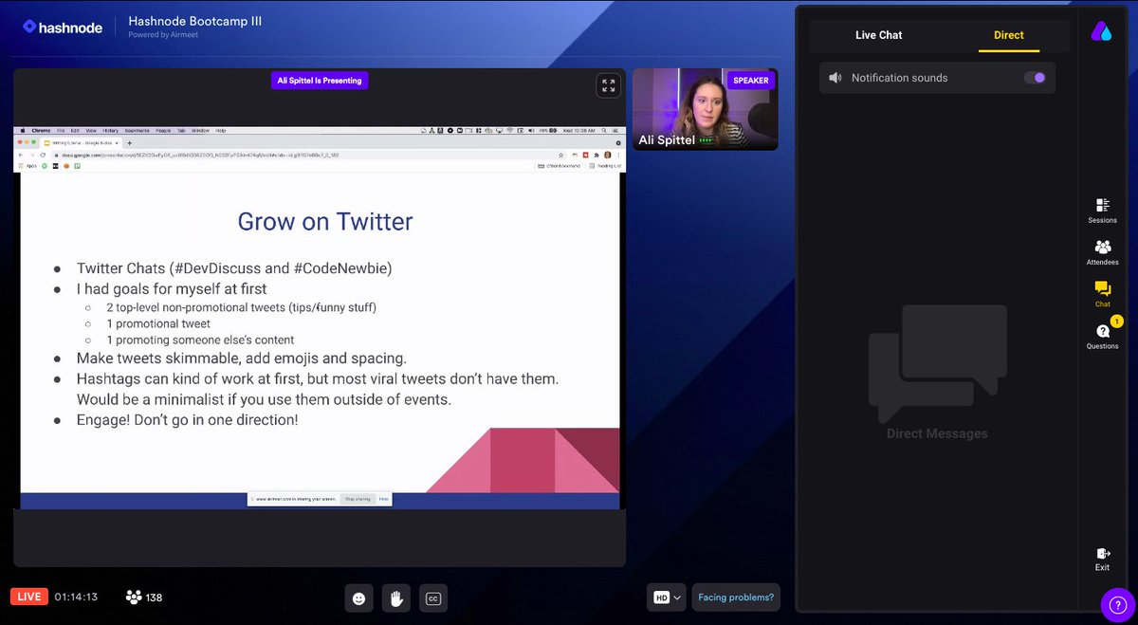This screenshot has height=625, width=1138.
Task: Click the Chrome menu in shared screen
Action: click(x=41, y=130)
